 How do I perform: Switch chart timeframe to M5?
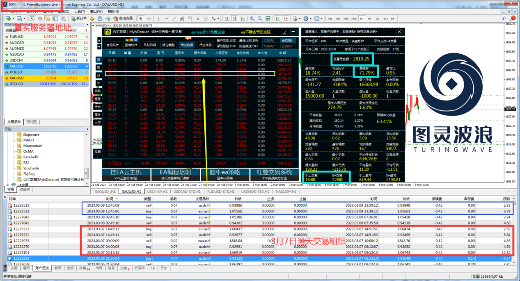(x=338, y=18)
